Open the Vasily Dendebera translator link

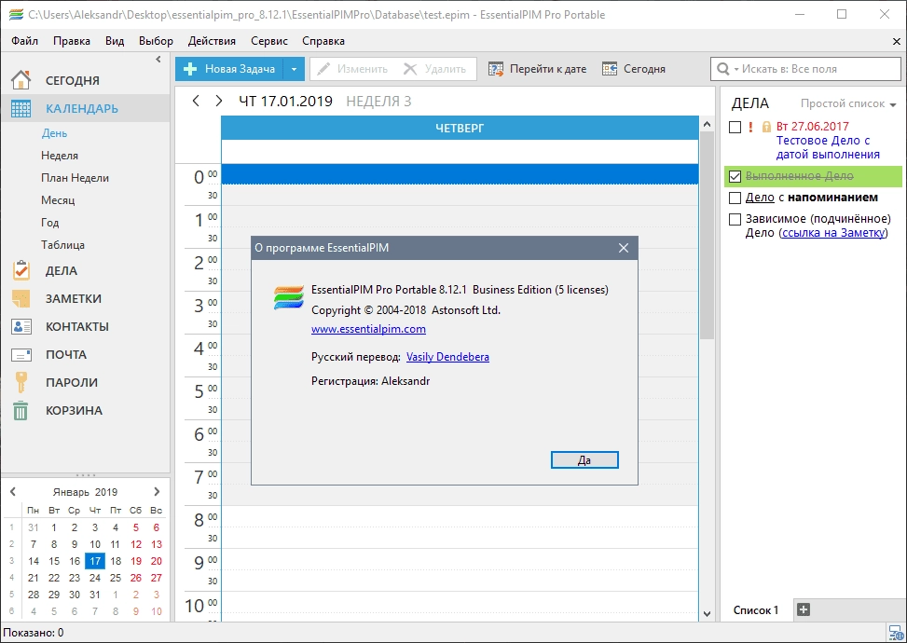[447, 357]
